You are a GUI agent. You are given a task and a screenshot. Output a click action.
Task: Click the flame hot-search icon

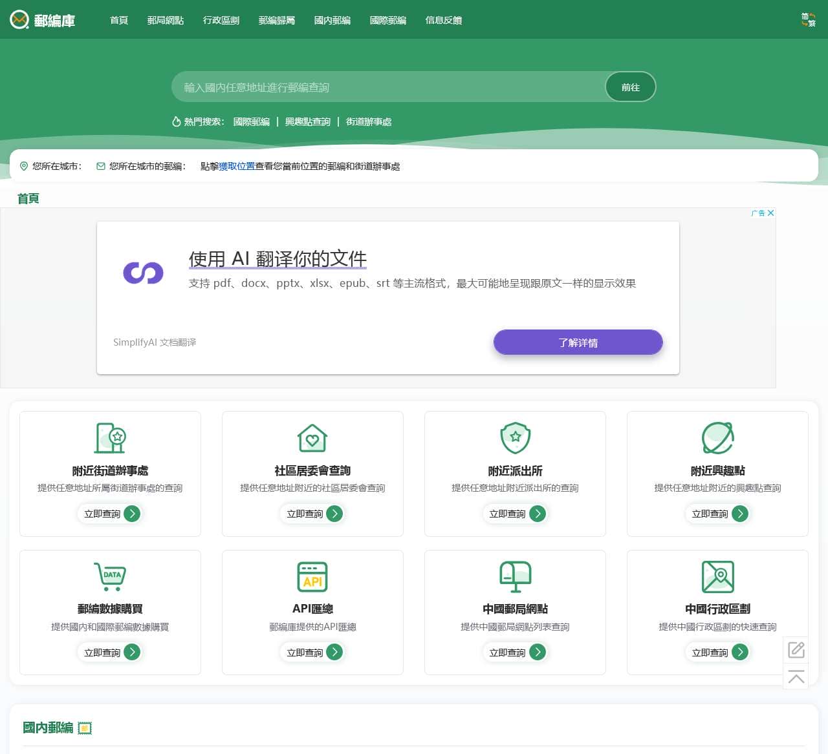176,121
